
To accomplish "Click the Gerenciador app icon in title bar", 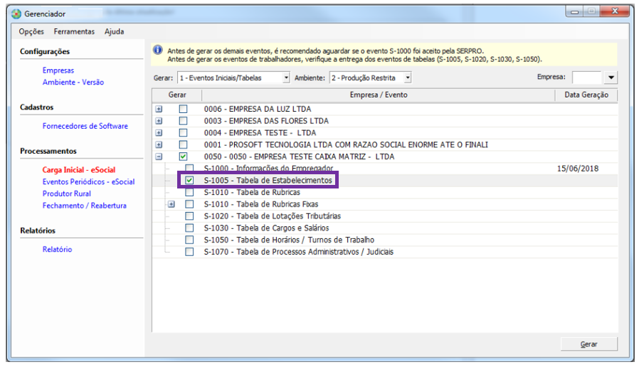I will (16, 14).
